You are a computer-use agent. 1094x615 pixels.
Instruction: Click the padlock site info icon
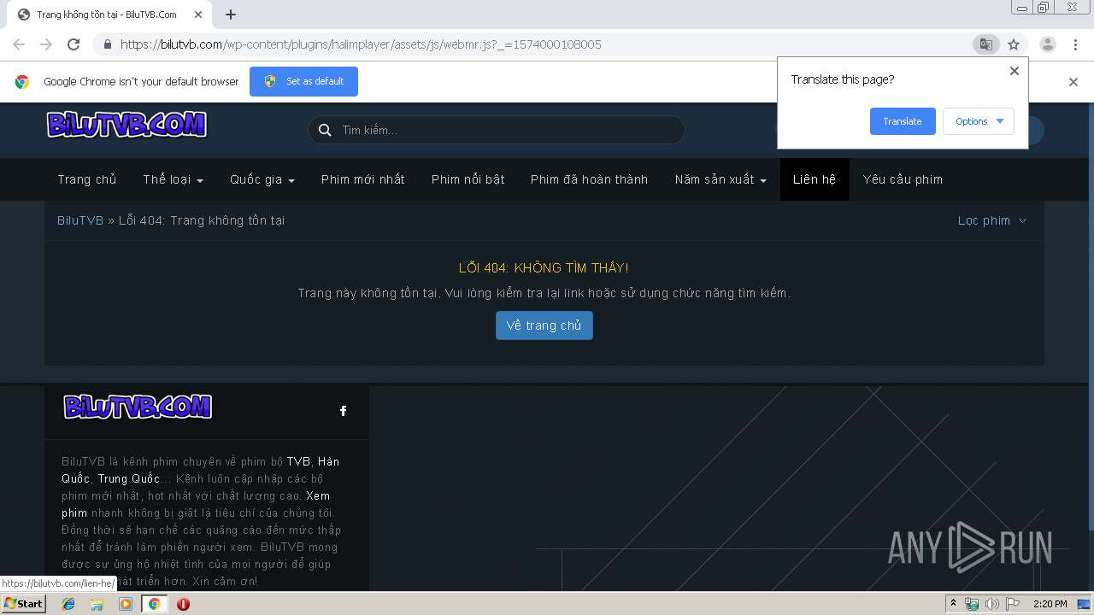108,44
